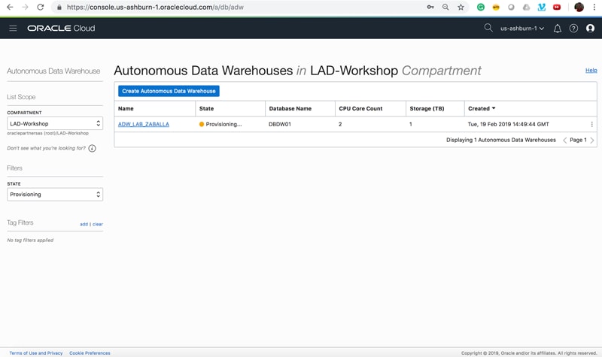The width and height of the screenshot is (602, 357).
Task: Click the clear tag filters link
Action: 98,224
